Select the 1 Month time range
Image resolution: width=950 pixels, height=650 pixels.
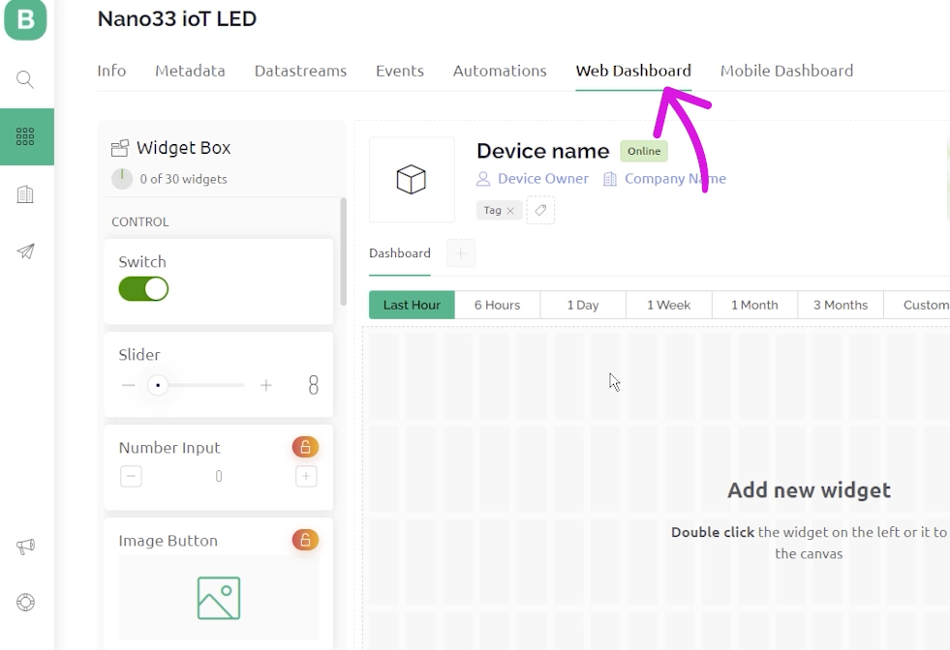point(755,305)
